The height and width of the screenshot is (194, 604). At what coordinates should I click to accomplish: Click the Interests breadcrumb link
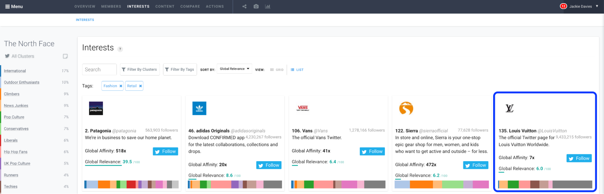point(85,20)
